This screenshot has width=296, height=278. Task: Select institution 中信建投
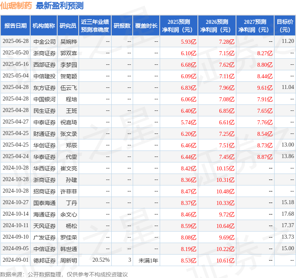(x=44, y=76)
